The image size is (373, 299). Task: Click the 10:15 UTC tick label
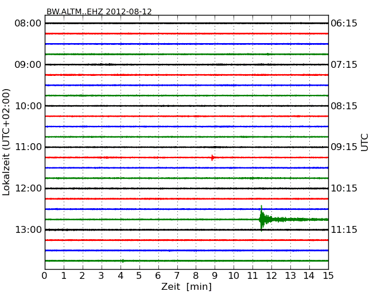(x=344, y=189)
